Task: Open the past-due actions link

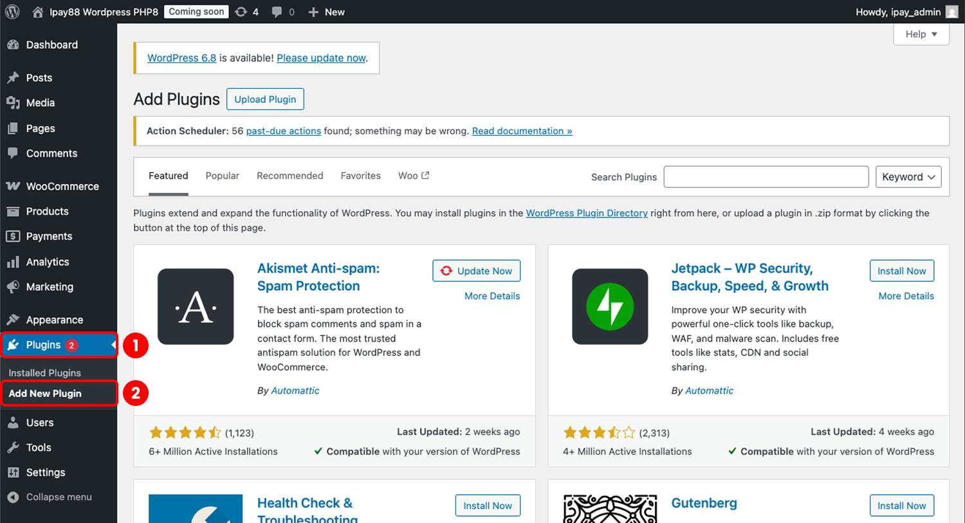Action: (283, 131)
